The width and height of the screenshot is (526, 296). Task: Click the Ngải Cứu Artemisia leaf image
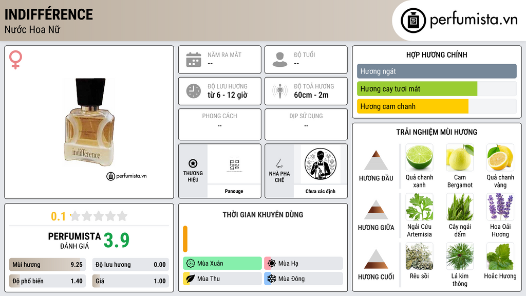point(419,207)
